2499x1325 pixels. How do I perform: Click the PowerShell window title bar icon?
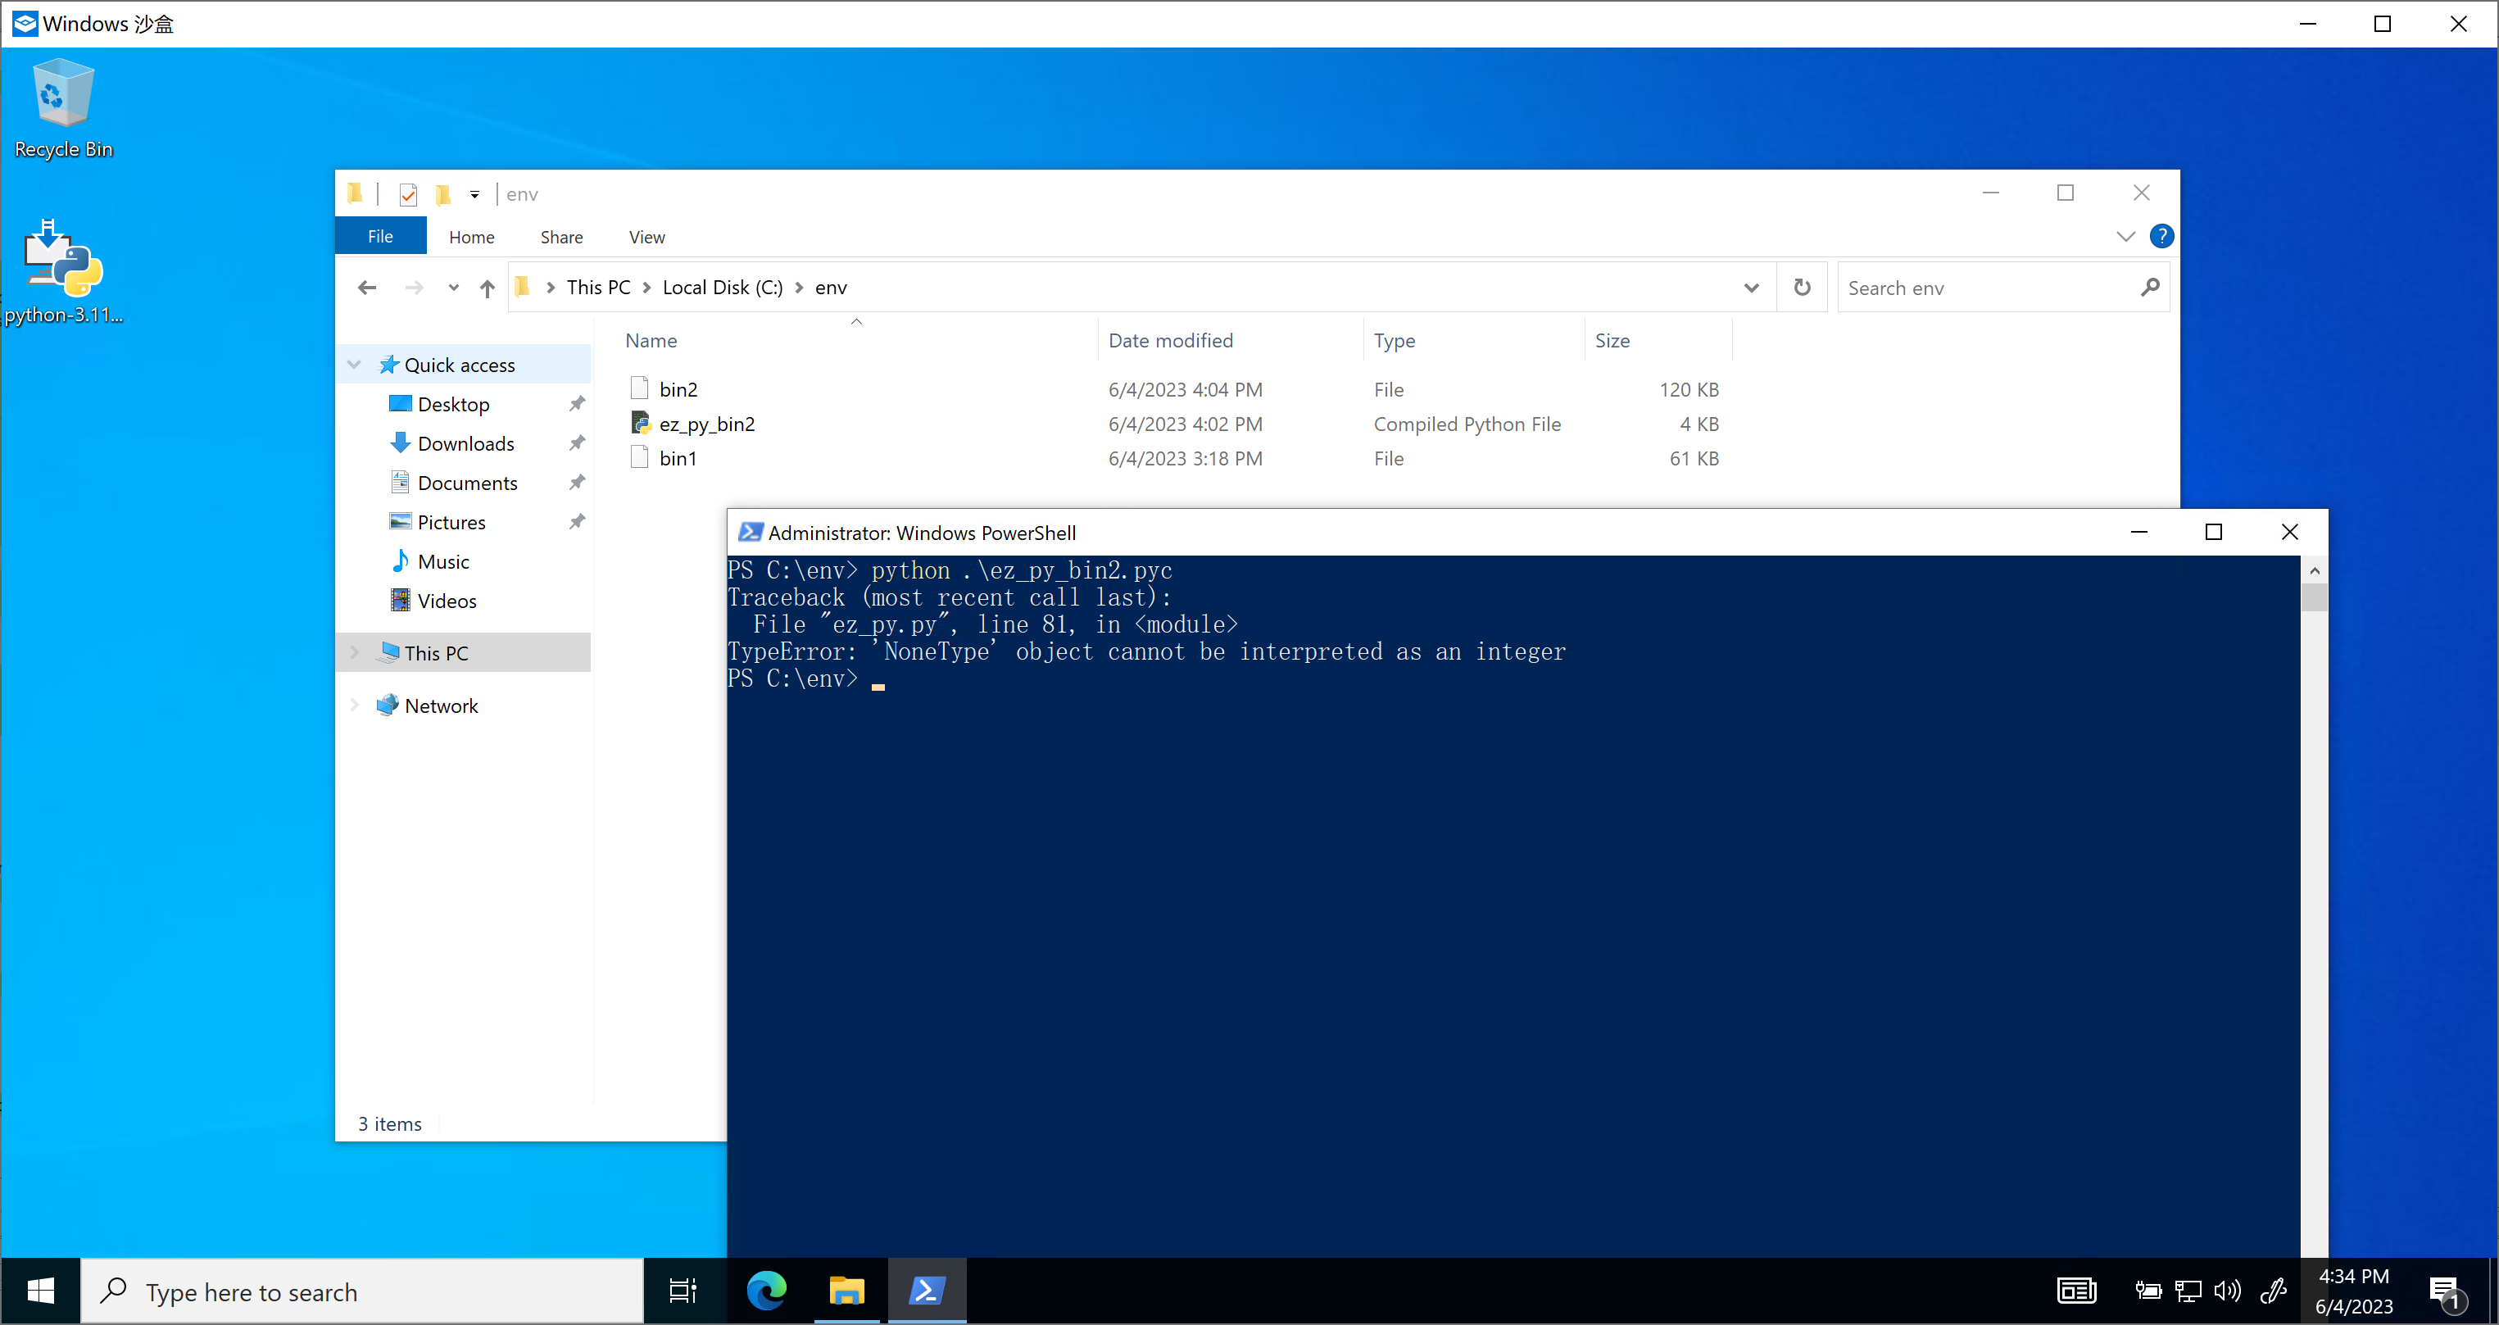[750, 532]
